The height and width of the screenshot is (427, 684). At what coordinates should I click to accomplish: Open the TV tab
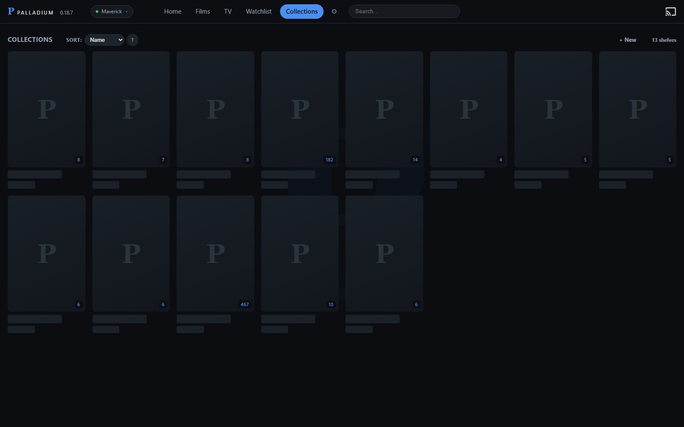coord(228,12)
